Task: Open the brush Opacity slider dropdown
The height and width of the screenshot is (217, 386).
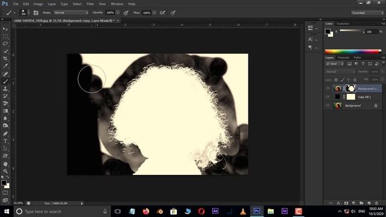Action: pyautogui.click(x=118, y=13)
